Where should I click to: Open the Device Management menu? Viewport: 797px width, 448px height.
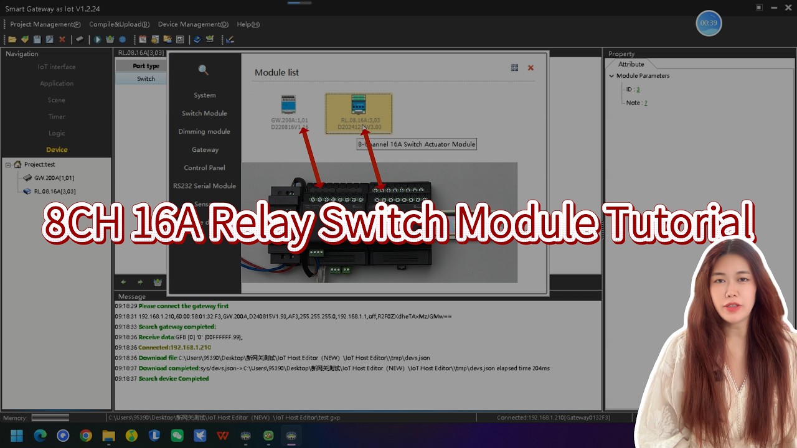193,24
